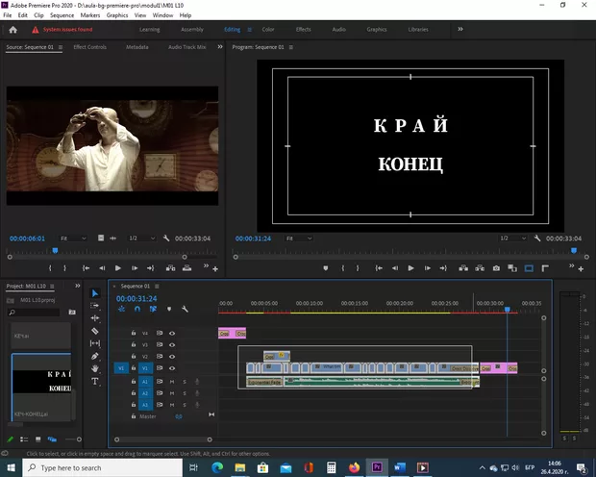Pick the Hand tool in the toolbar
The height and width of the screenshot is (477, 596).
point(95,368)
